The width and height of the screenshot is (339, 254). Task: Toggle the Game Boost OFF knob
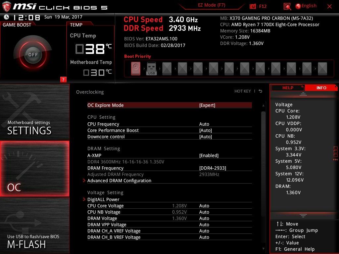coord(33,55)
